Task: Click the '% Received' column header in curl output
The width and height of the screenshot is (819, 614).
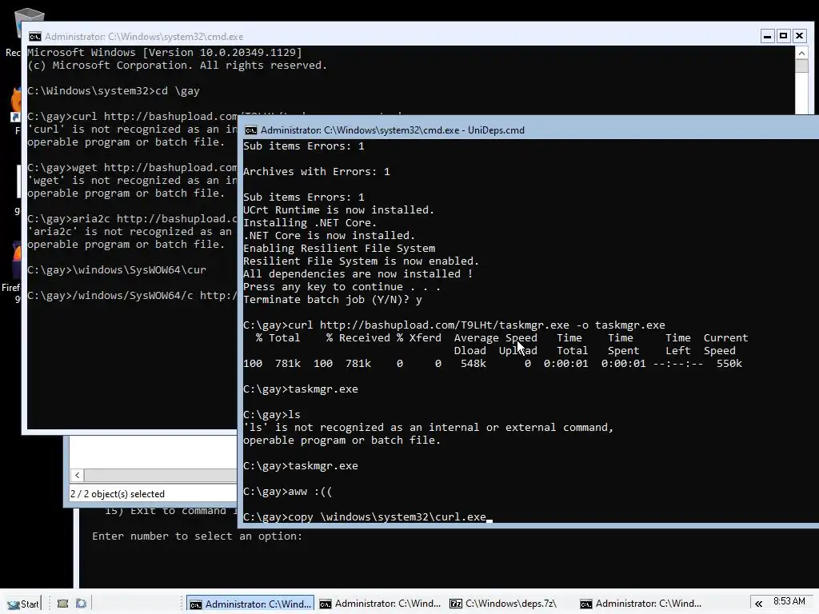Action: (x=358, y=338)
